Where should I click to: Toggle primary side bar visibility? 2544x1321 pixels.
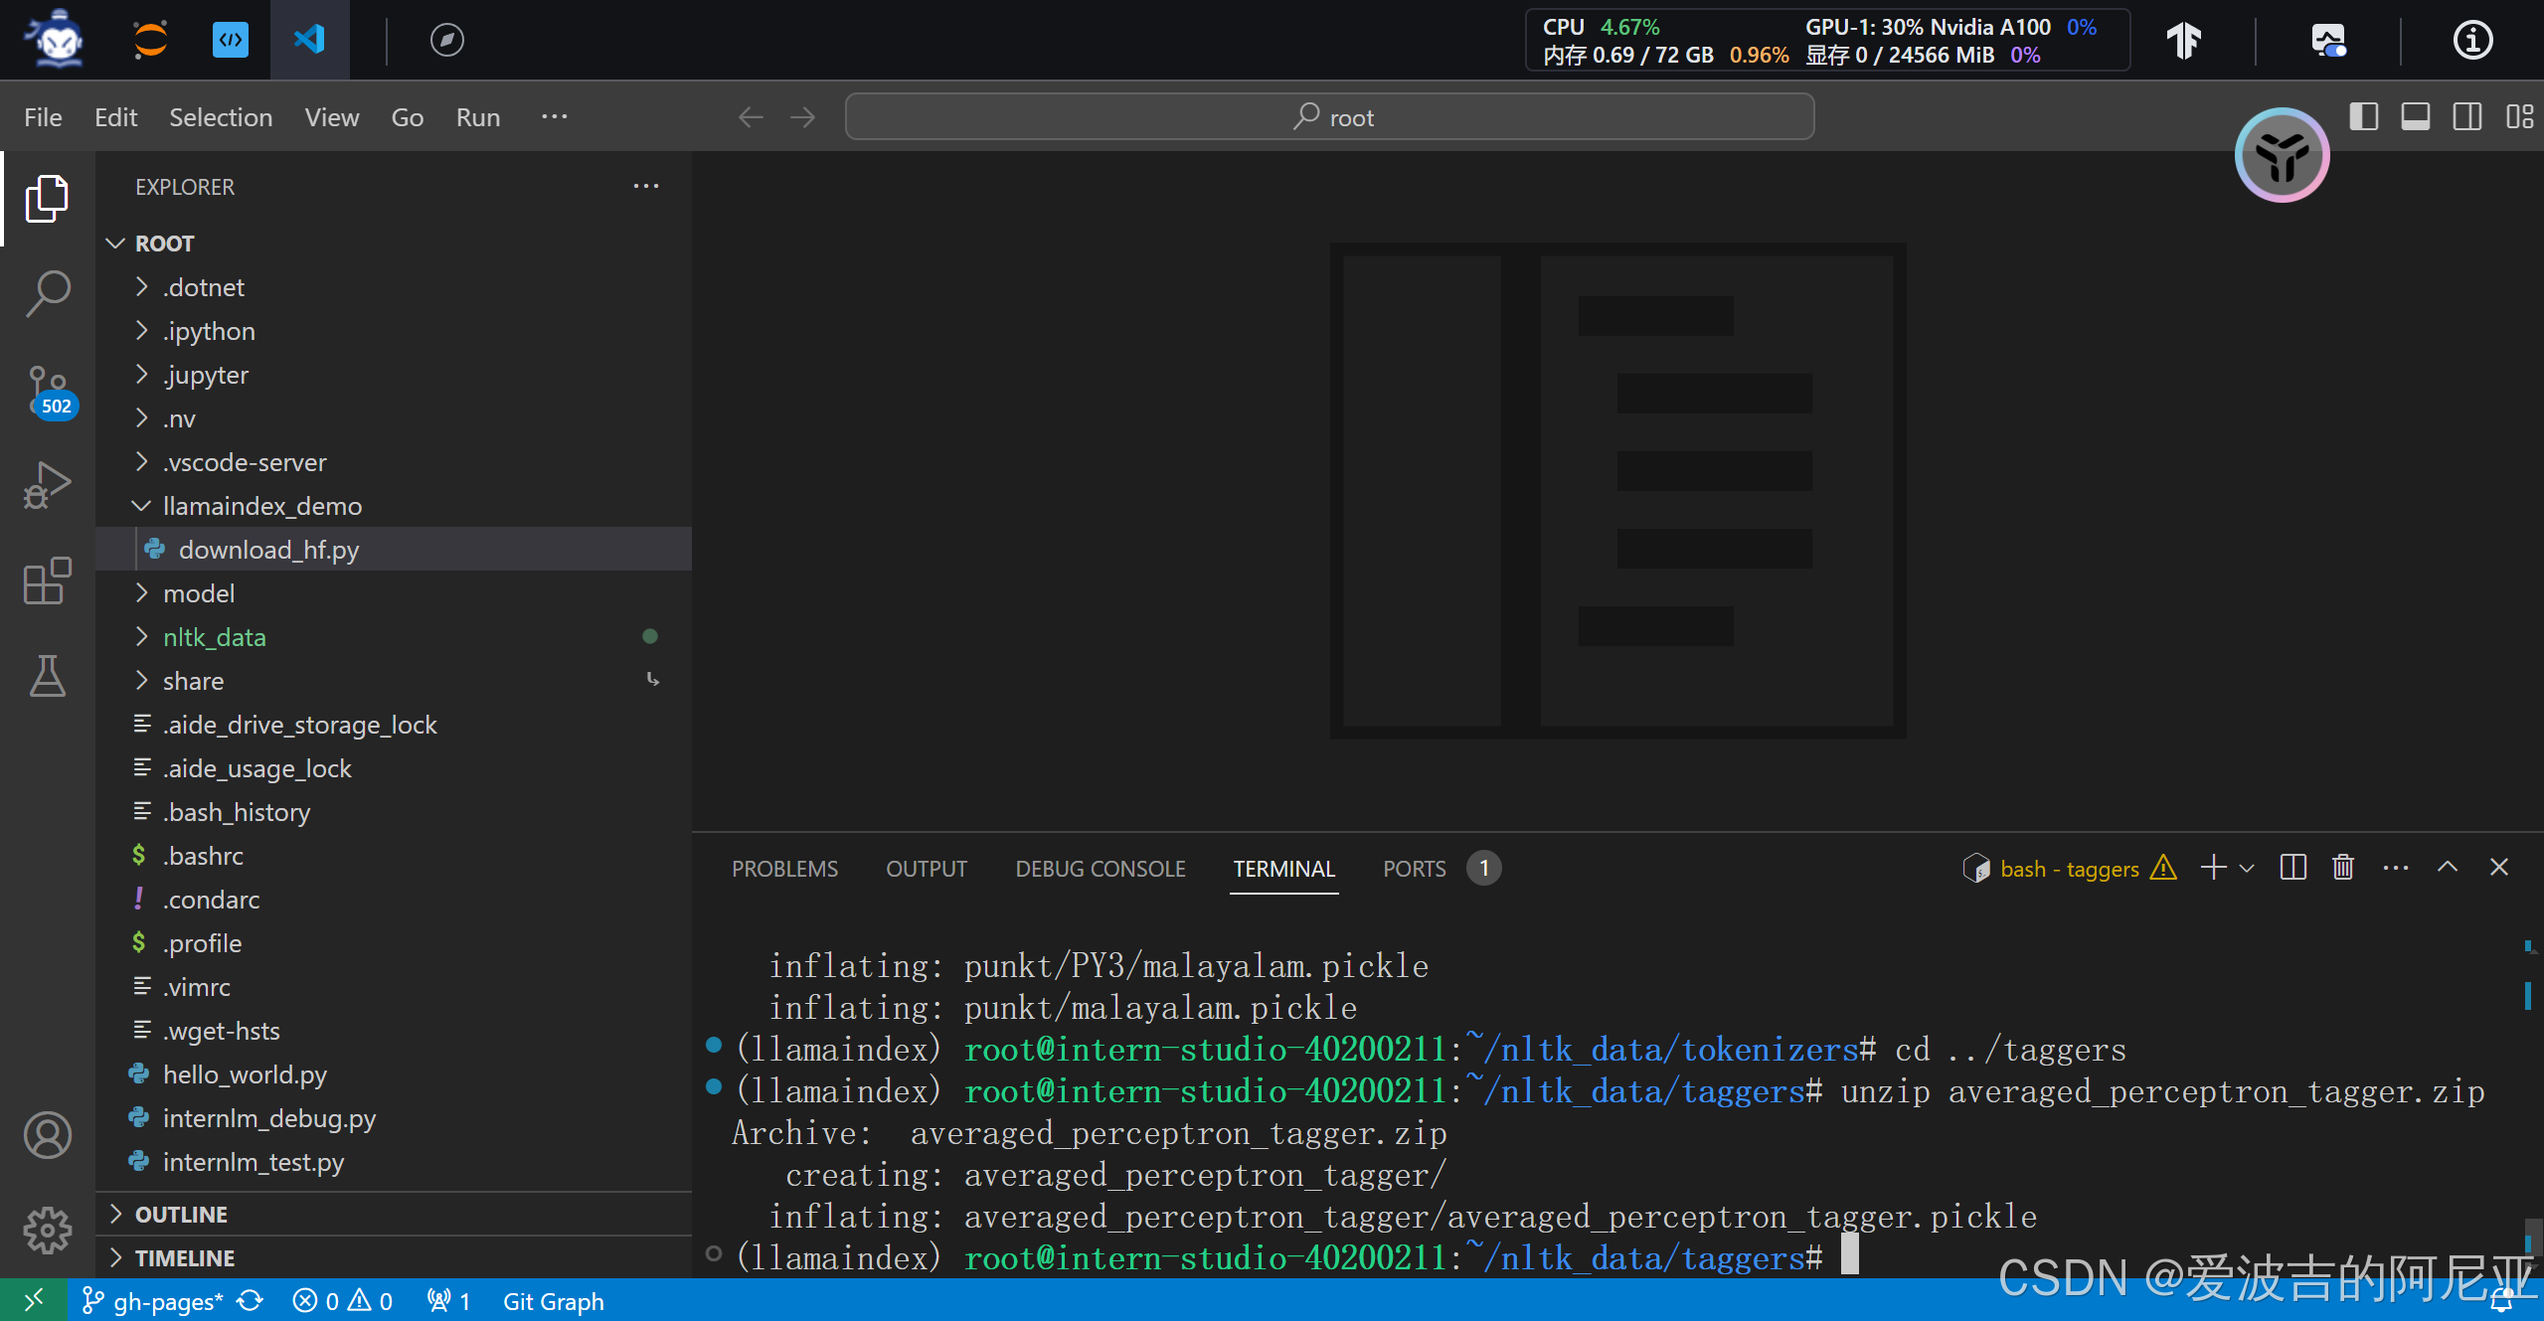pos(2363,117)
